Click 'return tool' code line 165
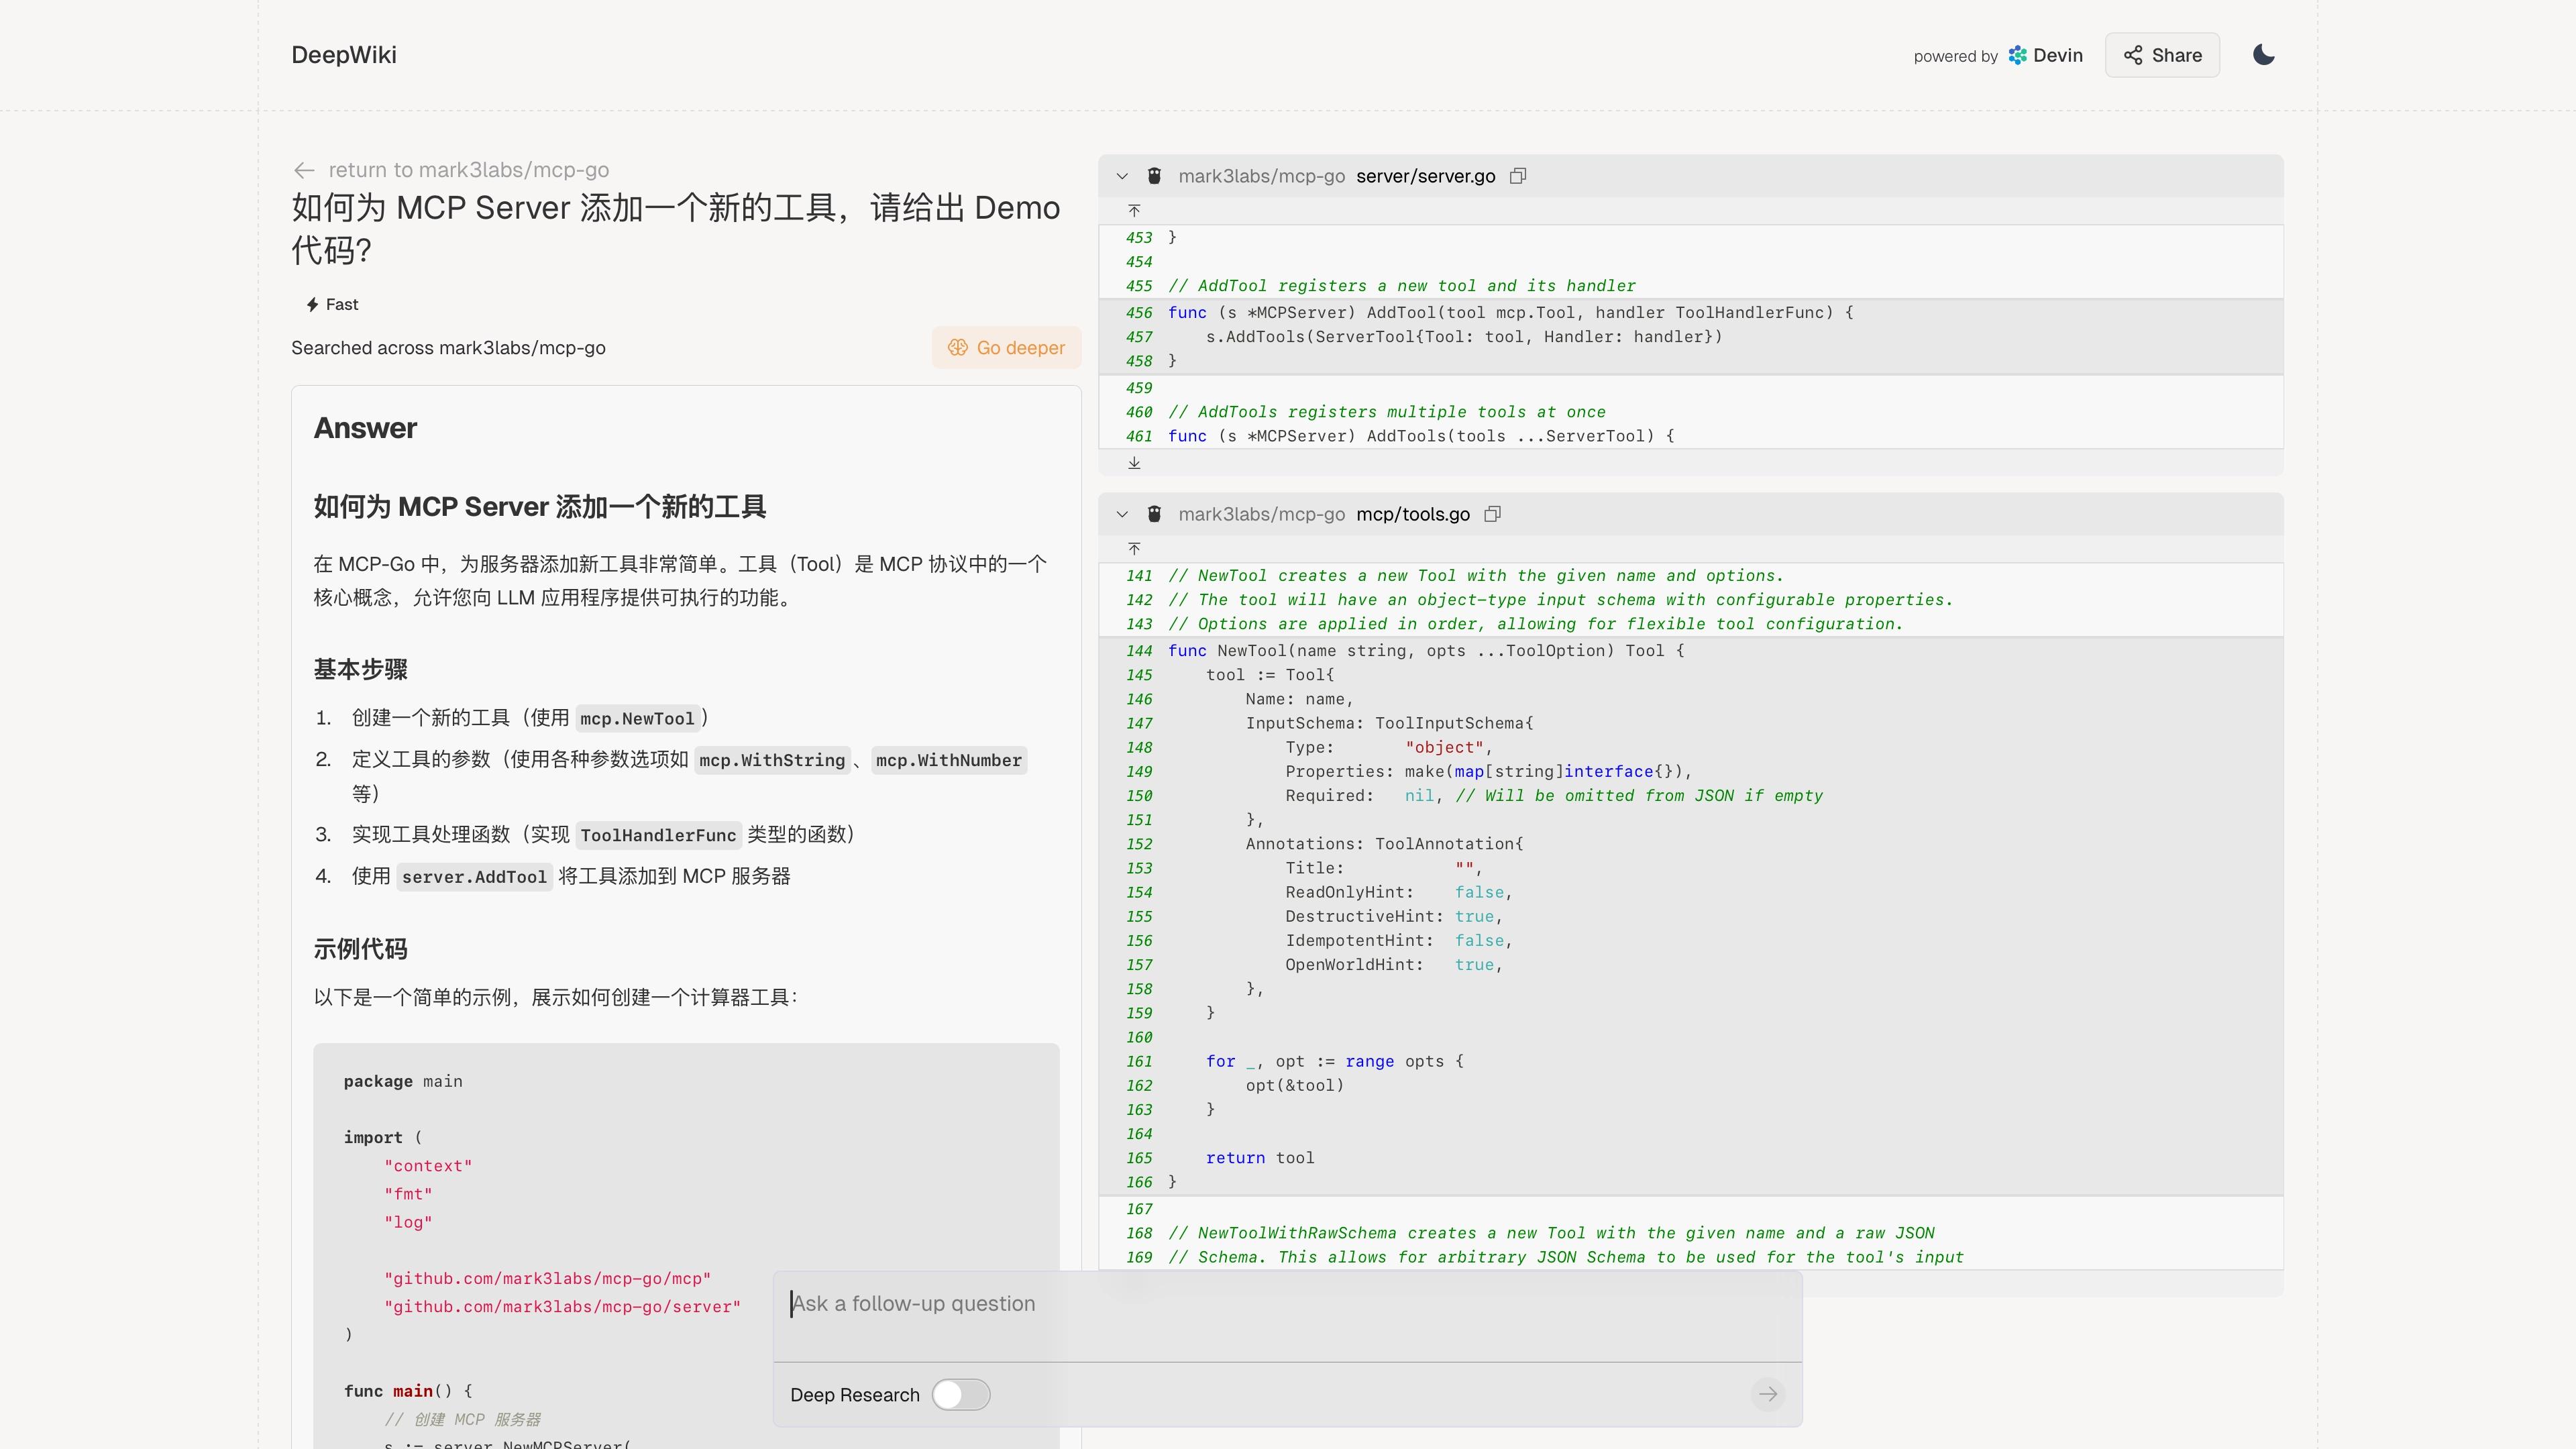 coord(1260,1157)
